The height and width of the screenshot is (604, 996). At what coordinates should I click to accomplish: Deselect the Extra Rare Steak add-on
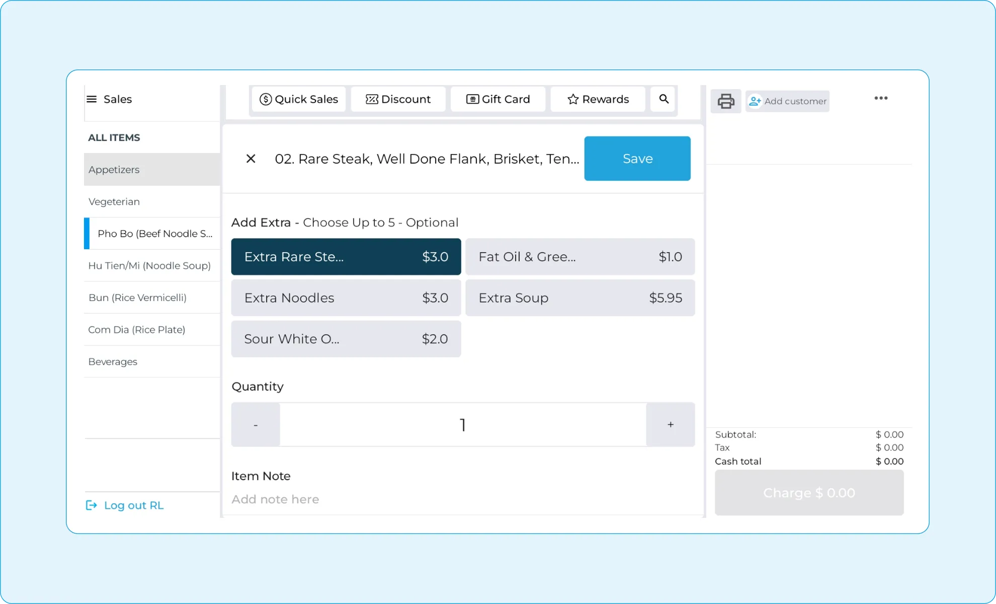[x=346, y=257]
